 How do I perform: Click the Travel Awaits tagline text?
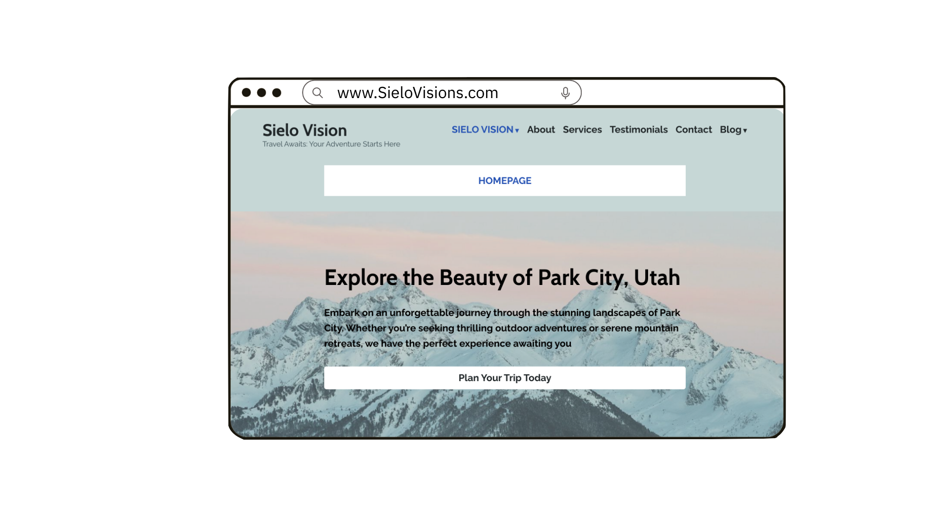[331, 144]
